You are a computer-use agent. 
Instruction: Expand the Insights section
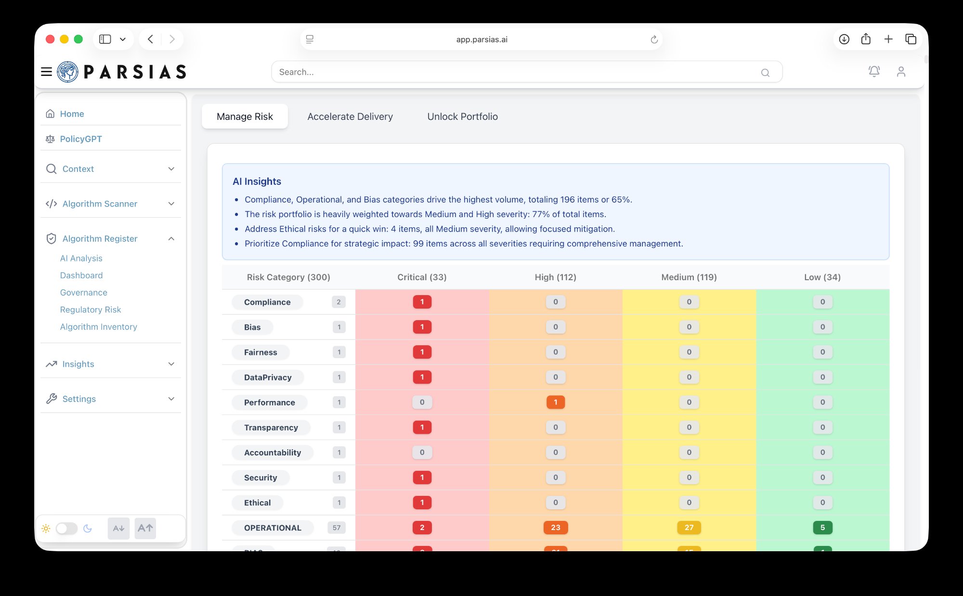click(x=171, y=364)
